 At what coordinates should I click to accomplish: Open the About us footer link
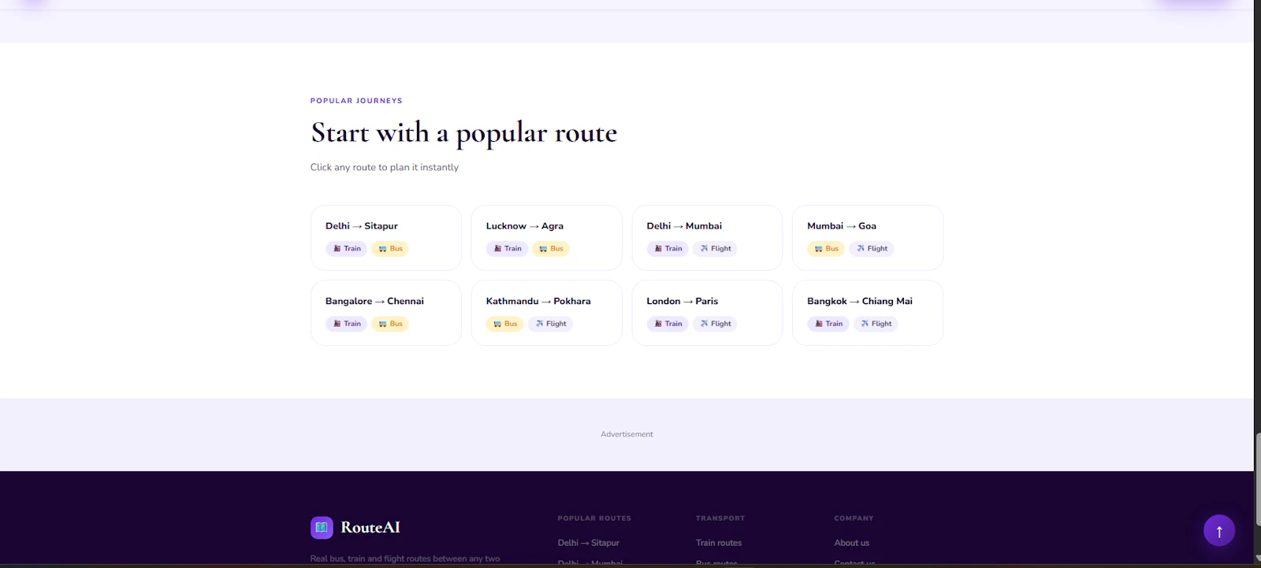[x=852, y=543]
